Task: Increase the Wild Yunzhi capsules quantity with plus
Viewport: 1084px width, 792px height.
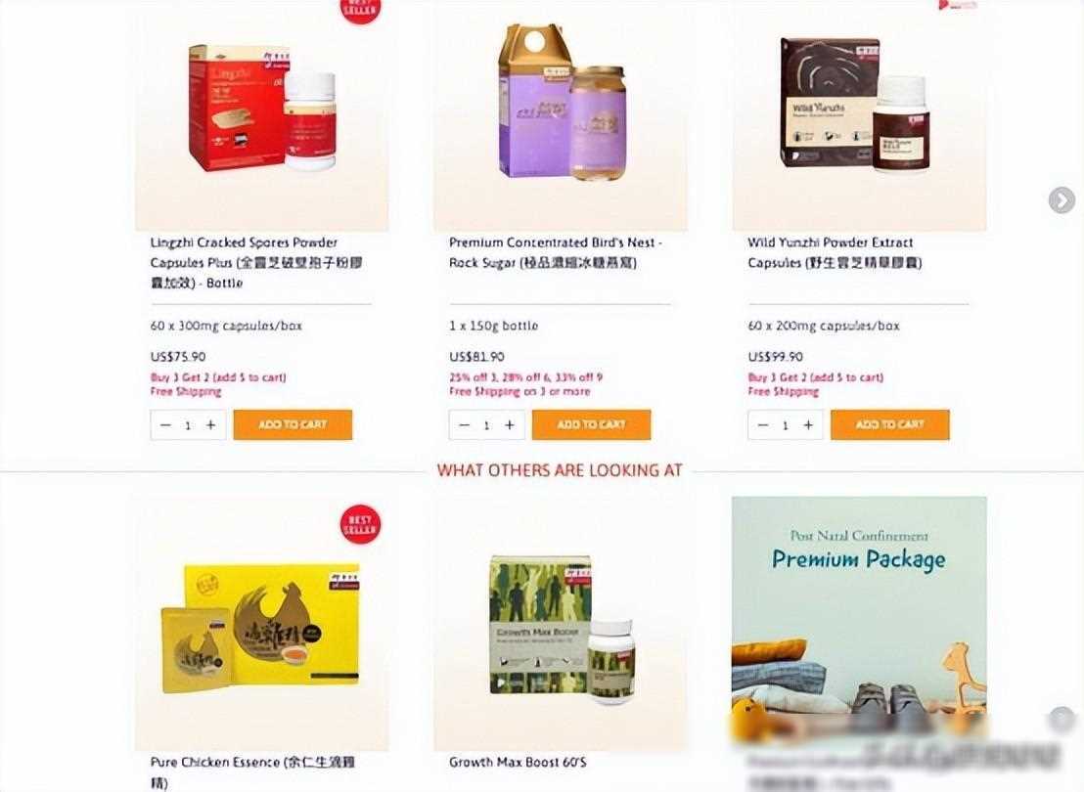Action: coord(808,425)
